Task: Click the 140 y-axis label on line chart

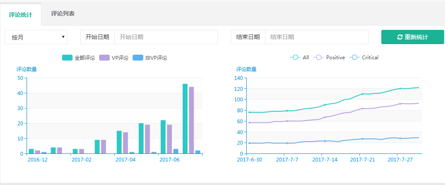Action: (x=239, y=78)
